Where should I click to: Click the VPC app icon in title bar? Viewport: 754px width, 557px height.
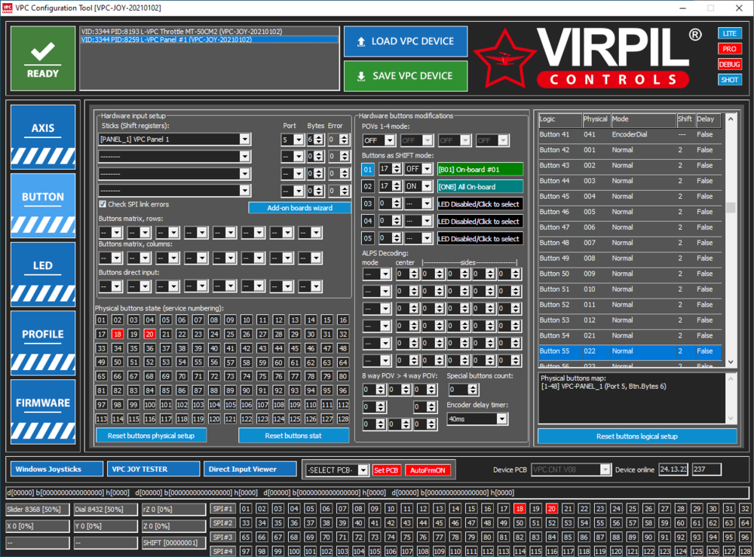coord(8,8)
